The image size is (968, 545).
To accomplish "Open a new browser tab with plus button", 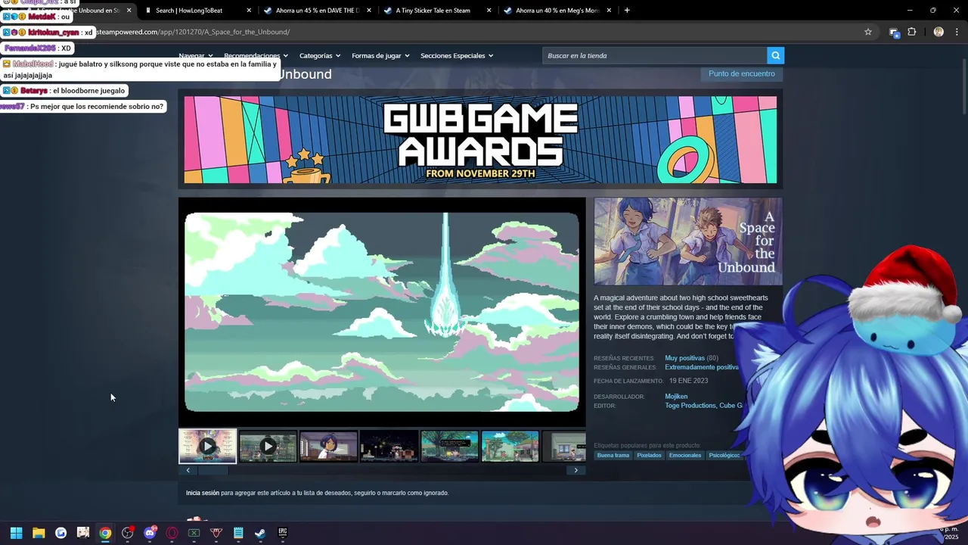I will tap(627, 11).
